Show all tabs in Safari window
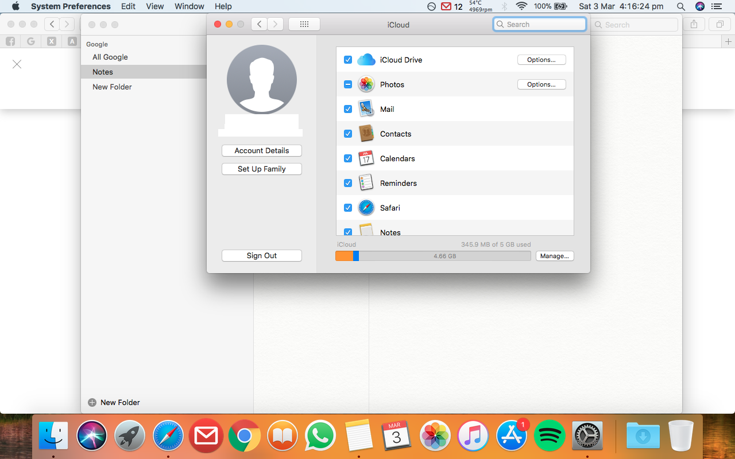Image resolution: width=735 pixels, height=459 pixels. pyautogui.click(x=719, y=25)
